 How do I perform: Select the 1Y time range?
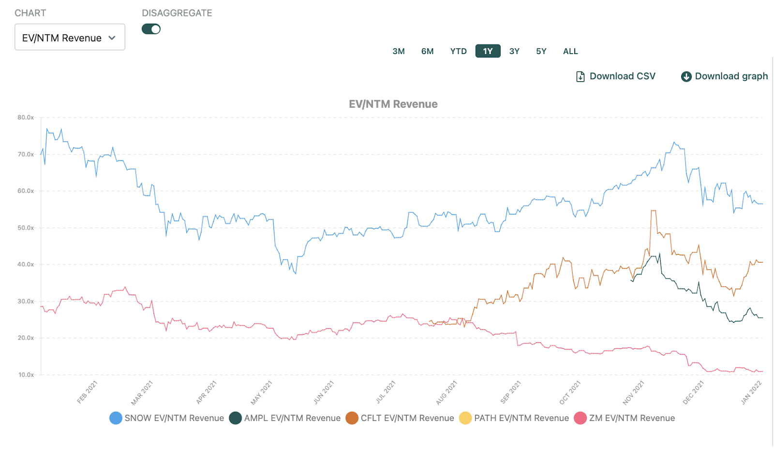488,51
